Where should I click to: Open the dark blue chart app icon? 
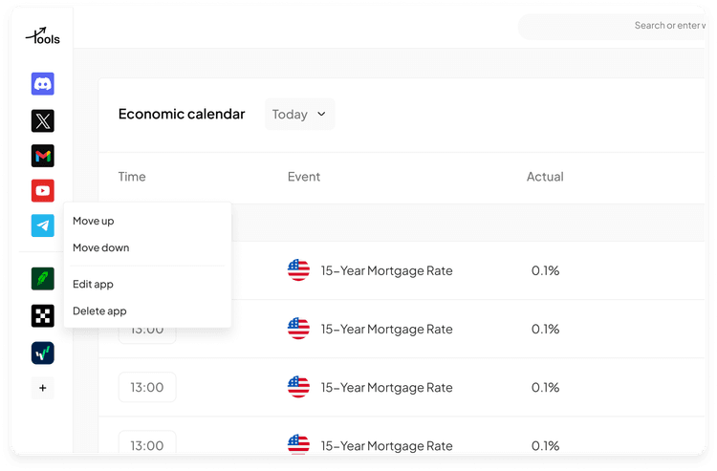42,353
